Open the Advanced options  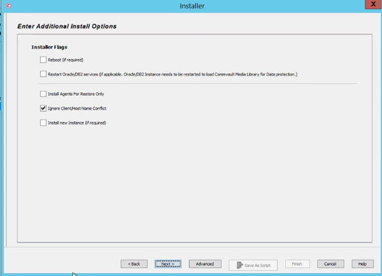tap(205, 264)
